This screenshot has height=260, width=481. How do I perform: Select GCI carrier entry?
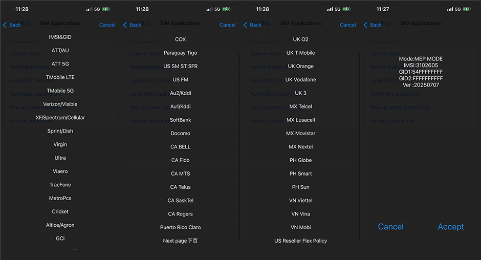(x=60, y=239)
